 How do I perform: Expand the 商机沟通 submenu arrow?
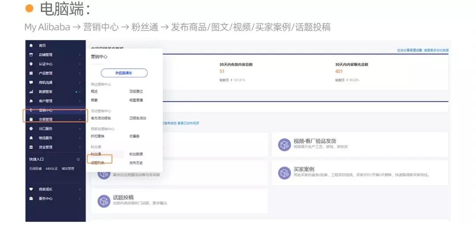click(80, 82)
